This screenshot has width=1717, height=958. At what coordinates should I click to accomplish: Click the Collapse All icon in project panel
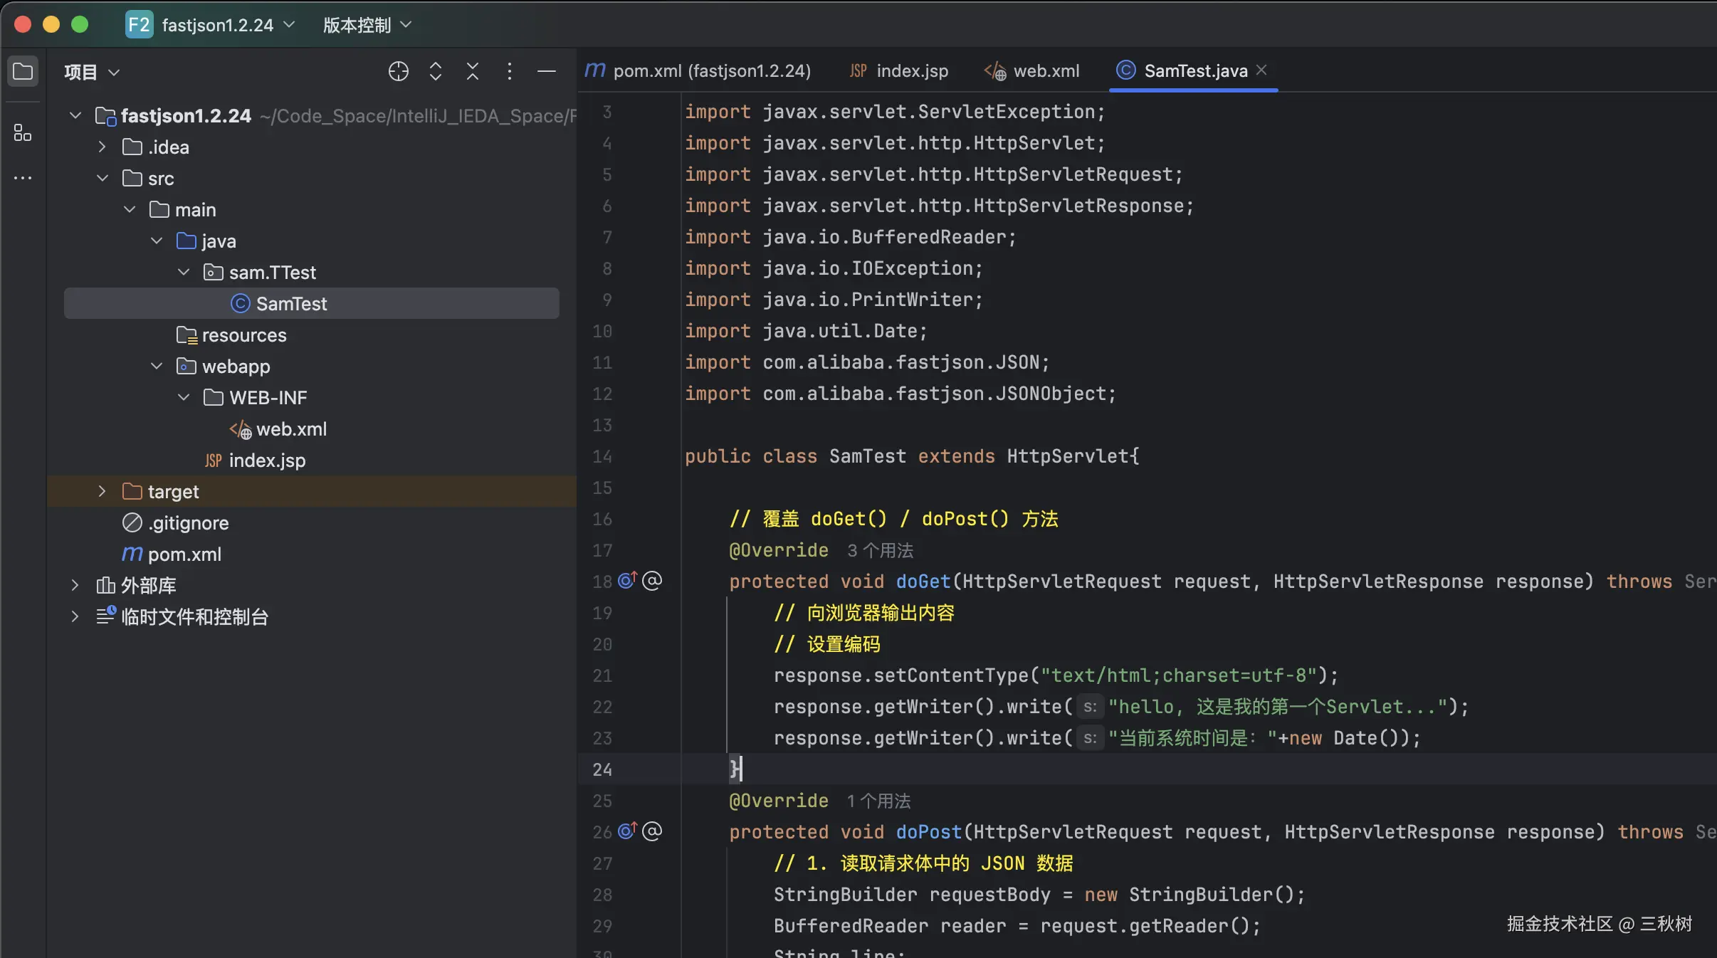pyautogui.click(x=473, y=71)
